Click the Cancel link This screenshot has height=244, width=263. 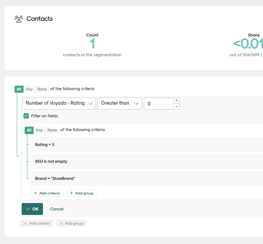tap(57, 209)
